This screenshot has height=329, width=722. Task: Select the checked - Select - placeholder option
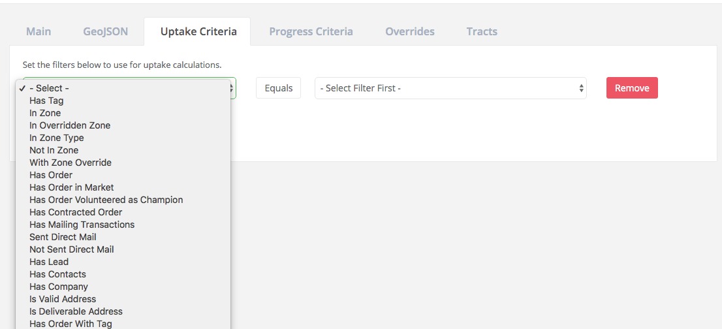[x=49, y=88]
